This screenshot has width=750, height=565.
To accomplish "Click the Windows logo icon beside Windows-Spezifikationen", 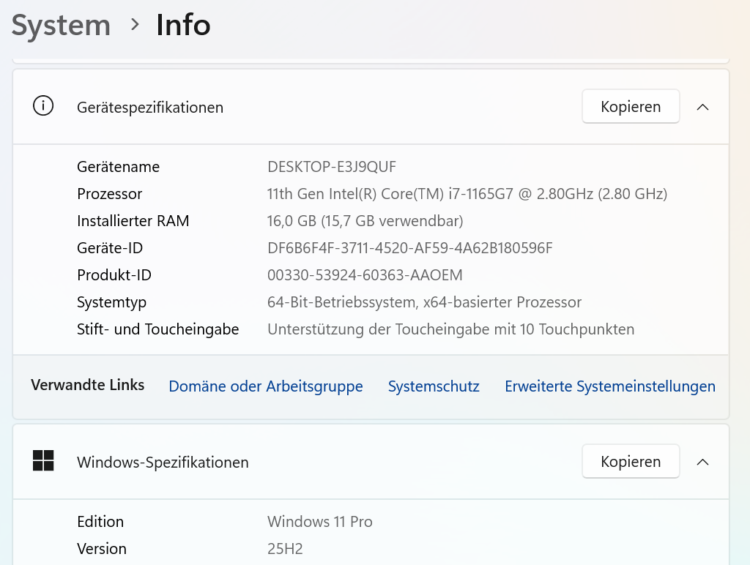I will [43, 461].
